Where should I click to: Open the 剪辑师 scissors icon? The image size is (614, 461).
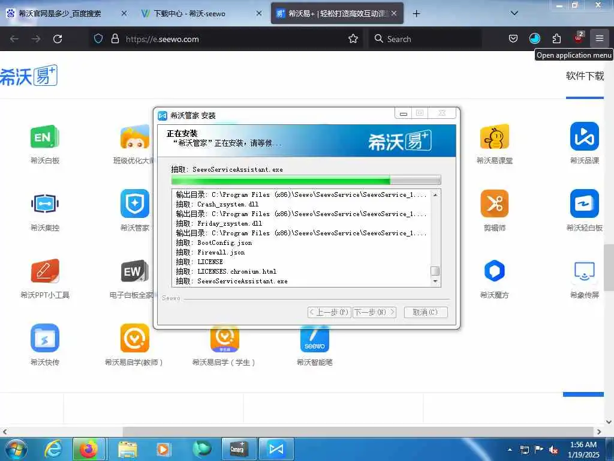click(495, 203)
